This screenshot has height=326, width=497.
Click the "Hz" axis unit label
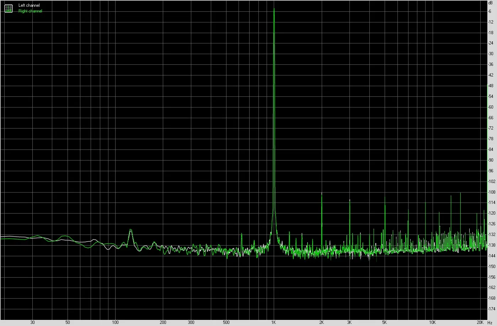pyautogui.click(x=490, y=322)
